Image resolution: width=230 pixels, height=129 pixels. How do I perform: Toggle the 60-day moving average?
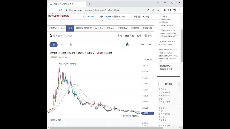pyautogui.click(x=63, y=57)
